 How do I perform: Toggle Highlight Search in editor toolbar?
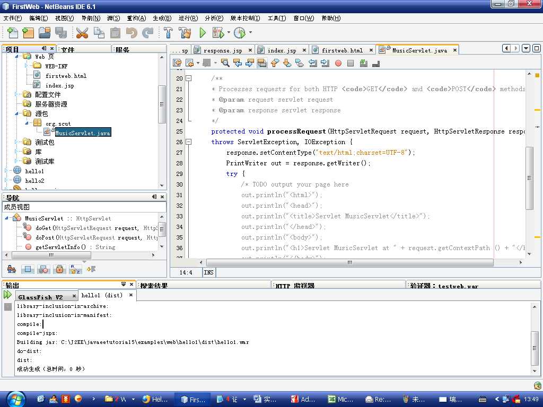262,63
